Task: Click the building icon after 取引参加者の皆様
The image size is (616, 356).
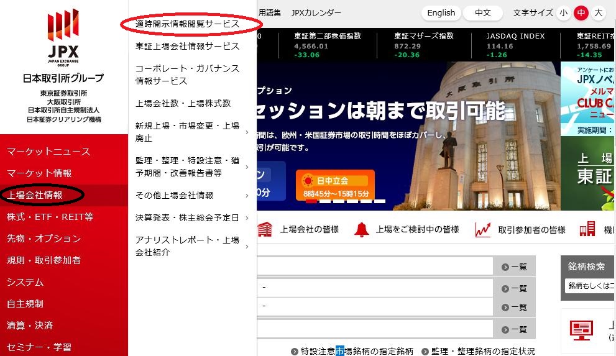Action: 587,229
